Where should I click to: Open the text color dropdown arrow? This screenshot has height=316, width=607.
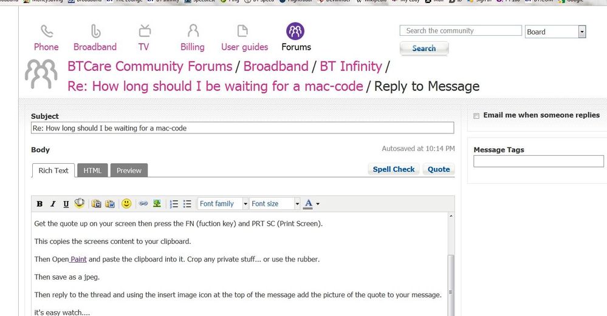coord(318,204)
